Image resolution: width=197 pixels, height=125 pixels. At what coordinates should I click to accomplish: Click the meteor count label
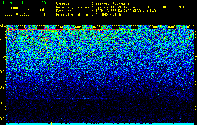(44, 10)
